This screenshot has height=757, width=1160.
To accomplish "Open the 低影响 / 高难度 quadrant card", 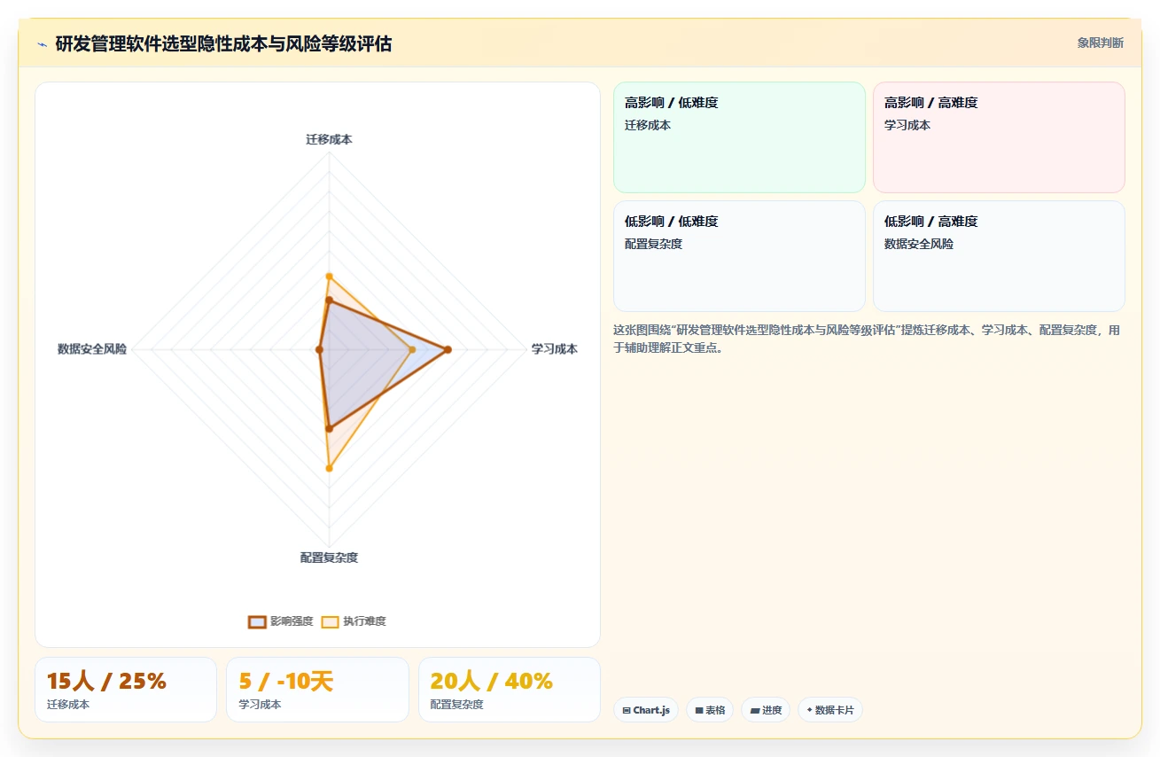I will tap(999, 256).
